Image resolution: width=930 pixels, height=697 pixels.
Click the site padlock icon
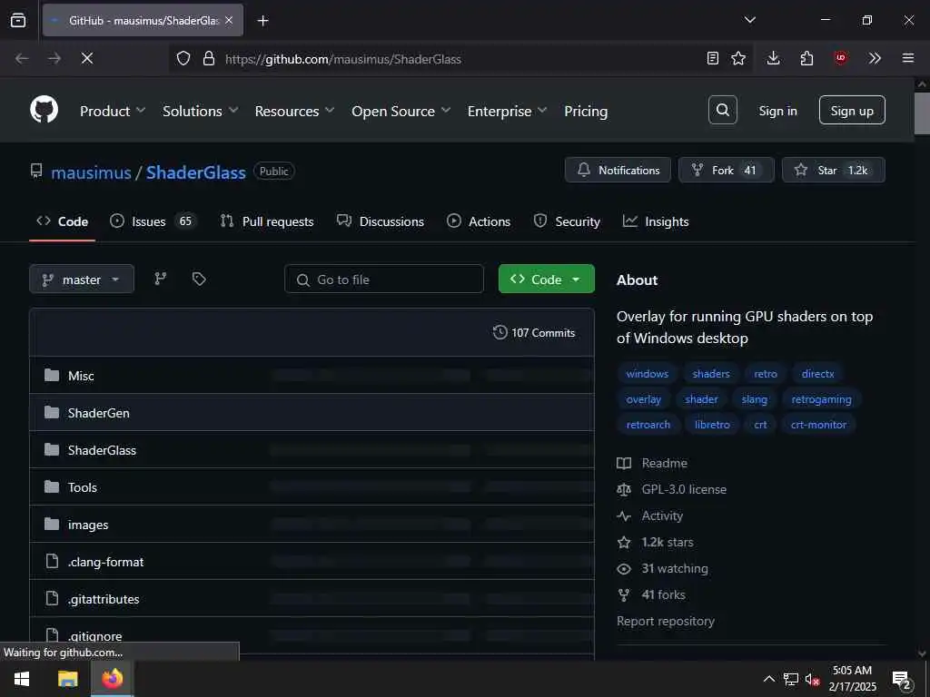click(208, 58)
